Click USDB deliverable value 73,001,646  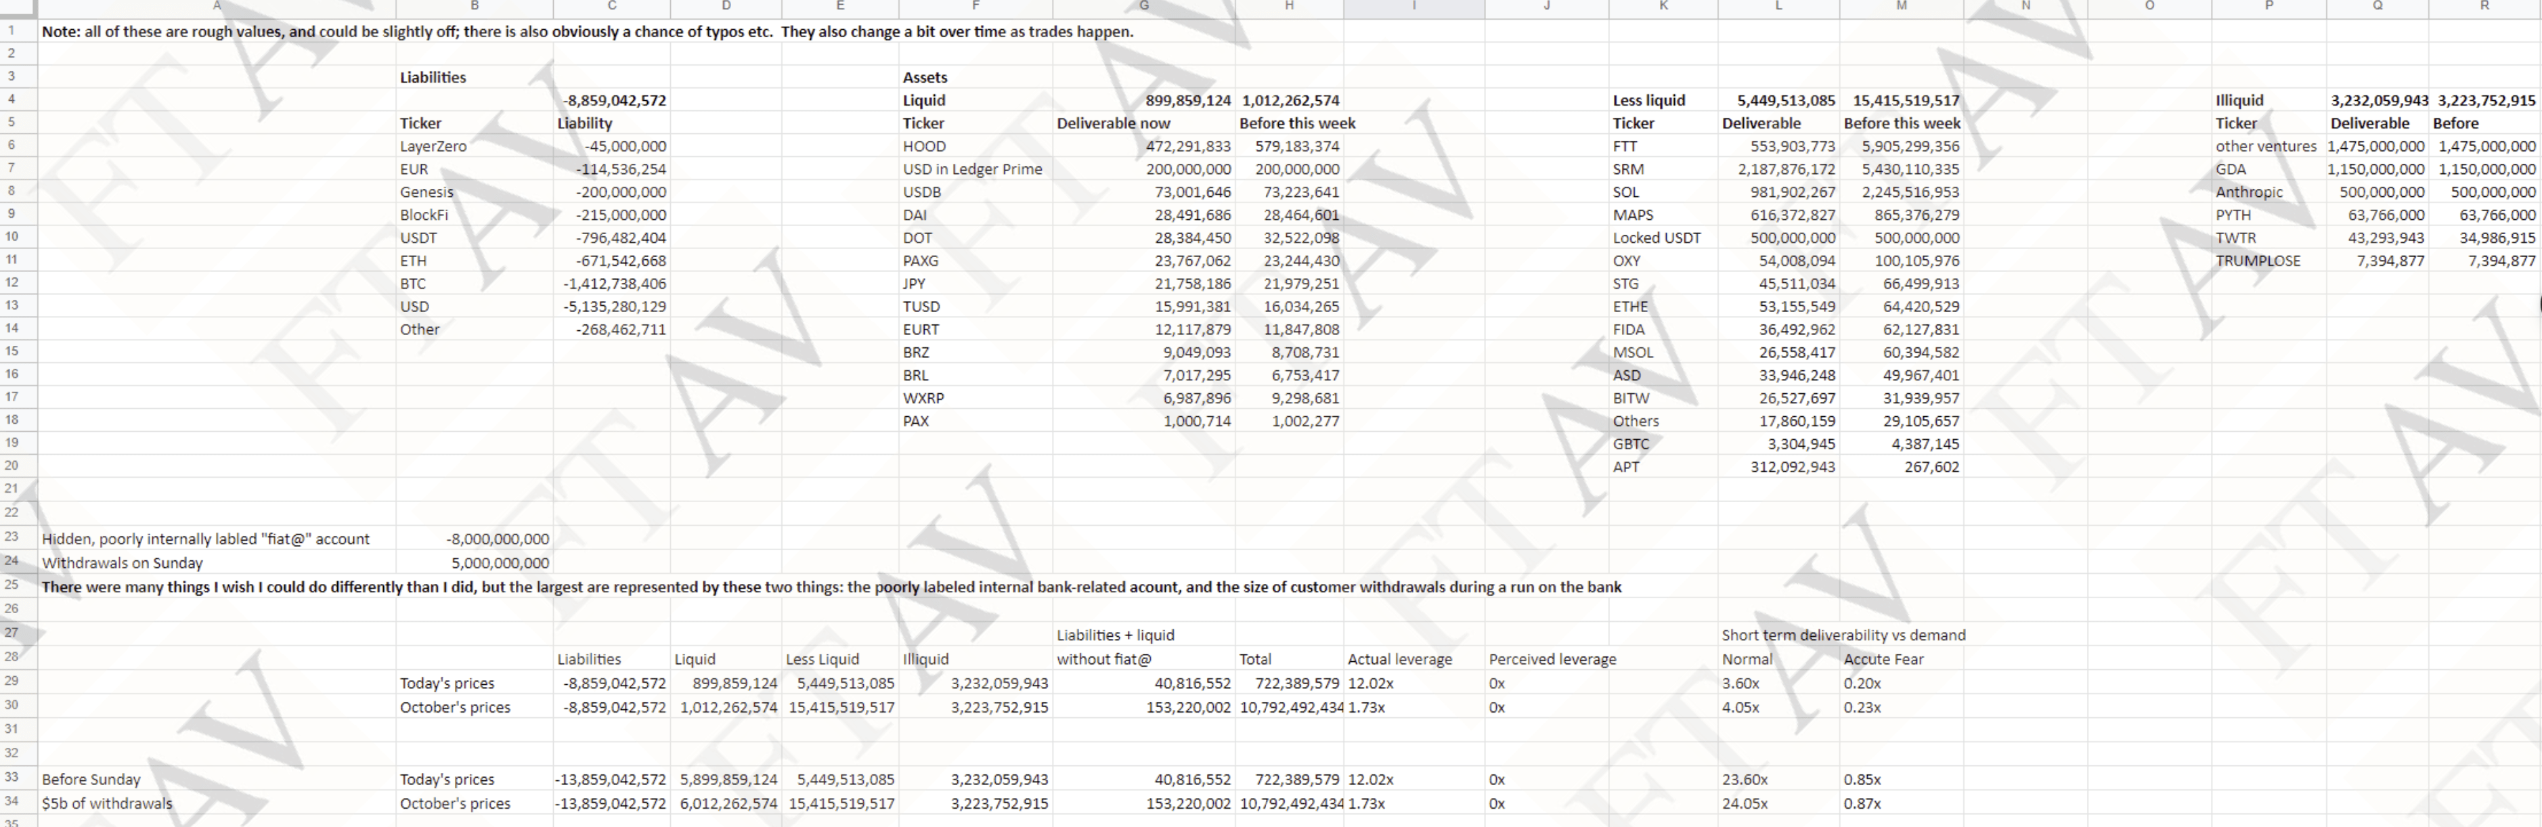1193,192
